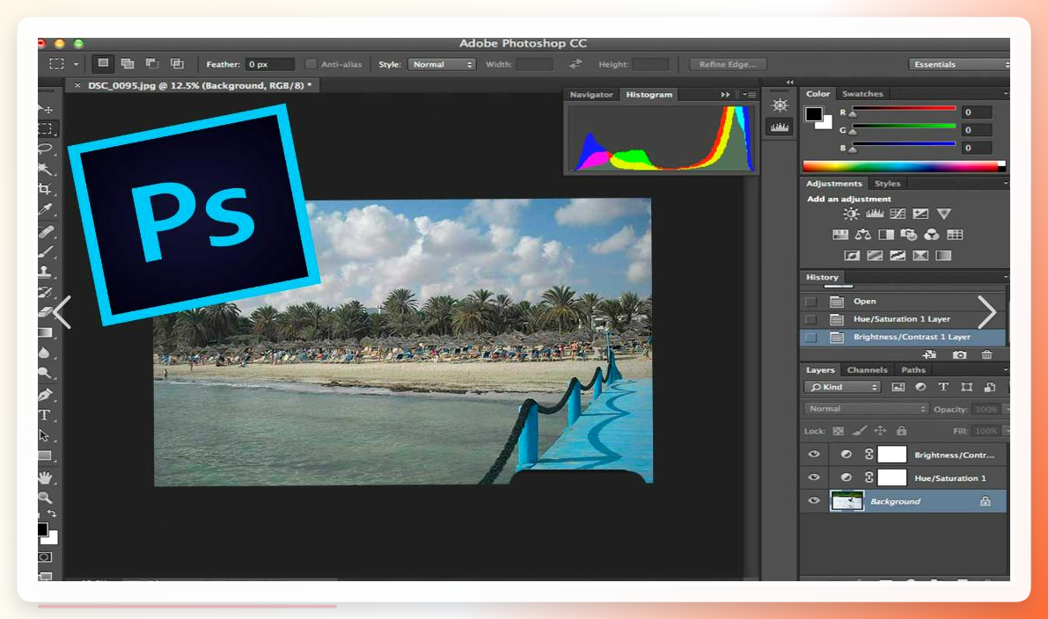The width and height of the screenshot is (1048, 619).
Task: Select the Zoom tool
Action: pos(45,498)
